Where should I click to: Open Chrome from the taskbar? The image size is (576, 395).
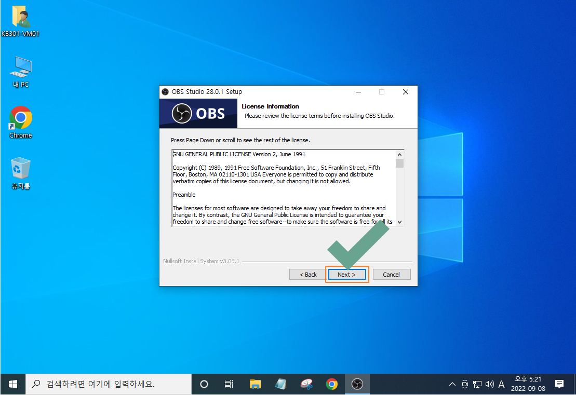(332, 384)
